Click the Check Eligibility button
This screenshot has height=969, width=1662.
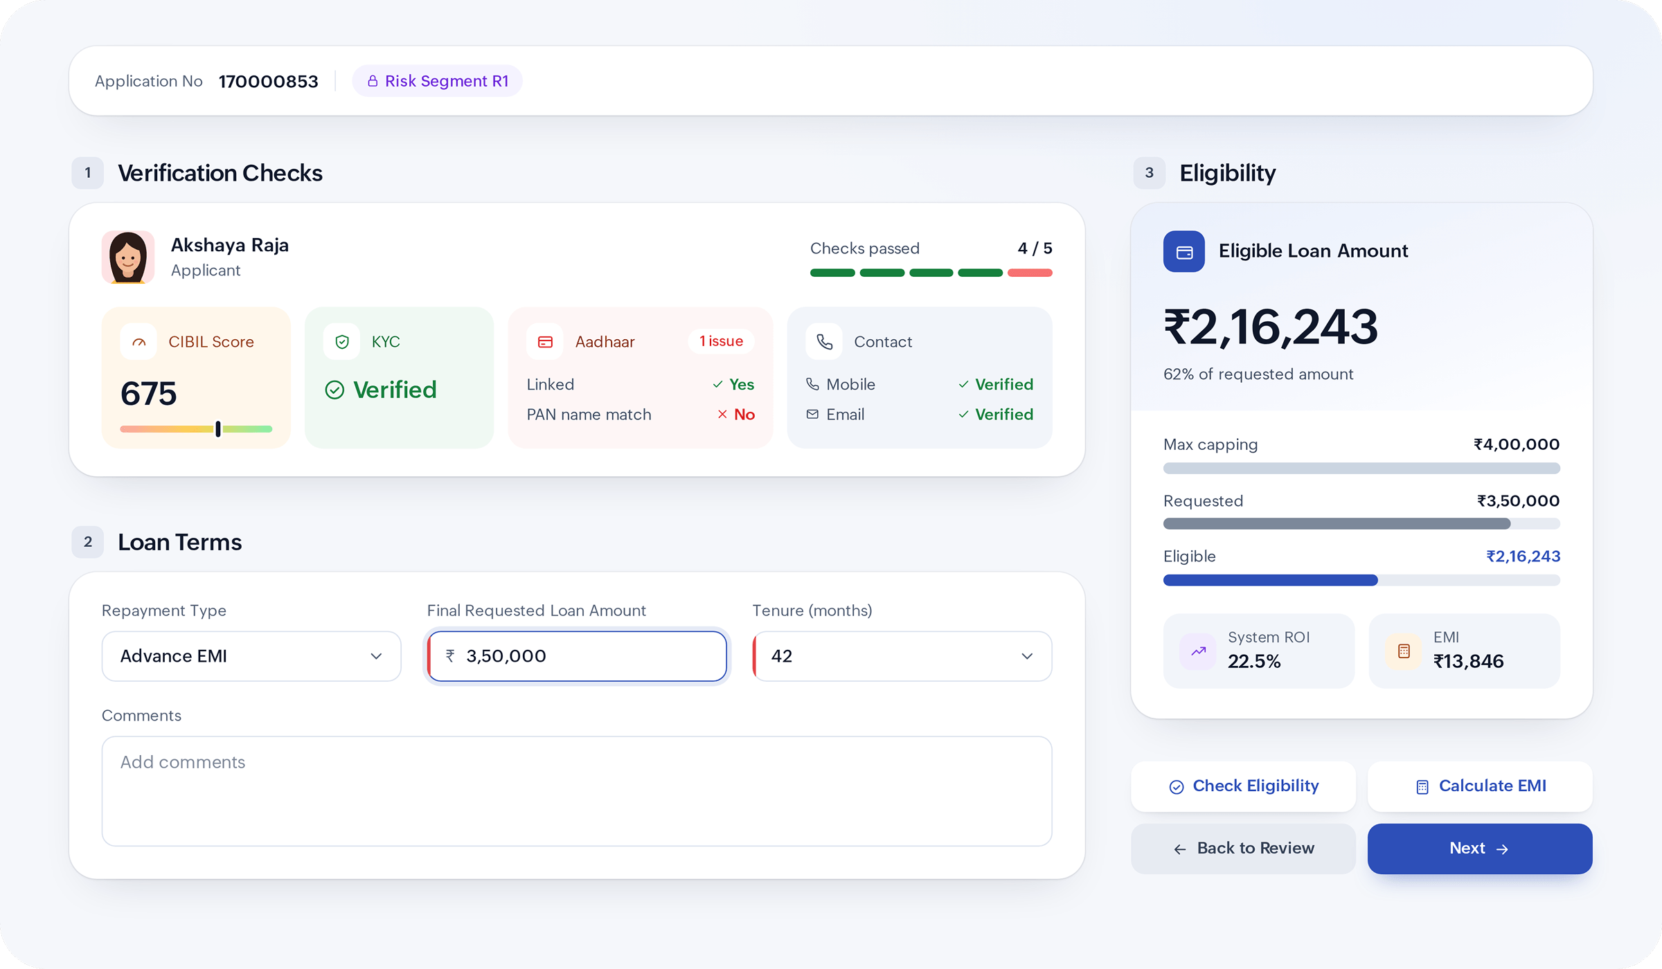click(x=1244, y=786)
